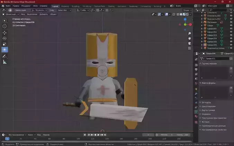Viewport: 234px width, 146px height.
Task: Hide Сфера.001 with its eye icon
Action: tap(231, 29)
